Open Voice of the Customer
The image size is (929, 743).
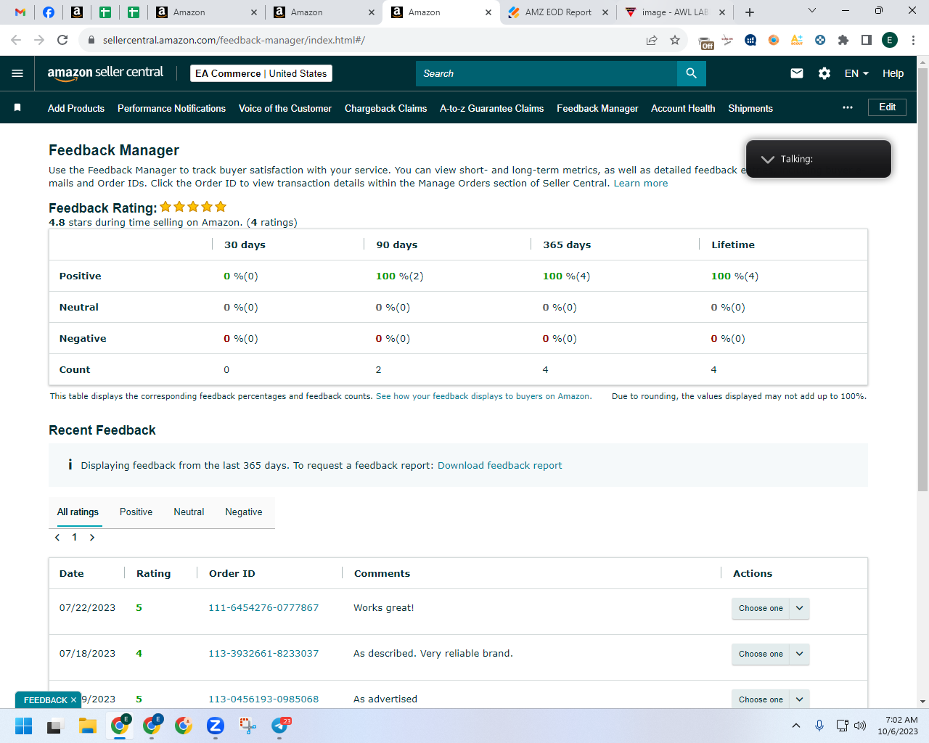click(x=285, y=108)
